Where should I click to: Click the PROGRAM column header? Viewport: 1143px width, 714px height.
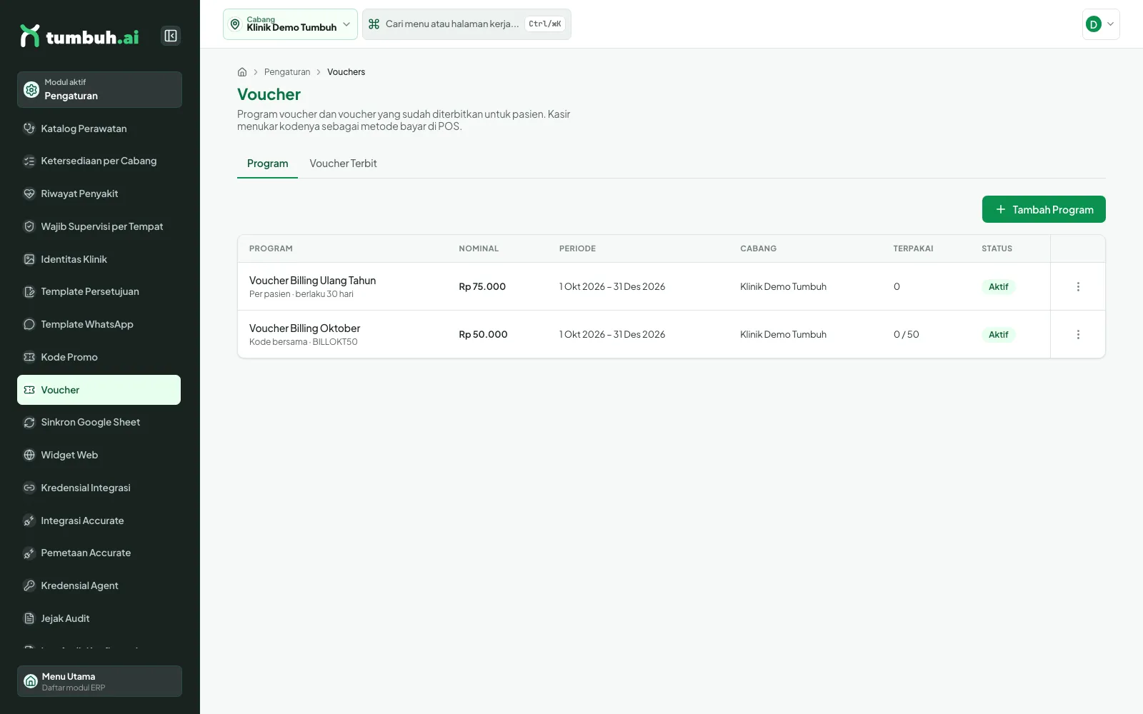coord(271,248)
